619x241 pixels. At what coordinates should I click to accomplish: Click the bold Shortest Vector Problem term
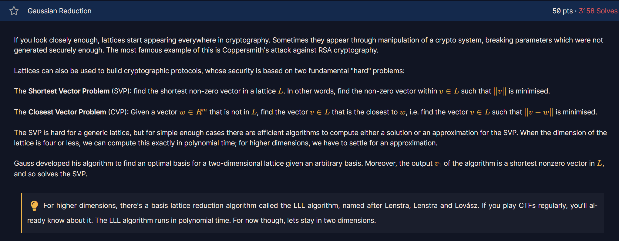click(69, 91)
